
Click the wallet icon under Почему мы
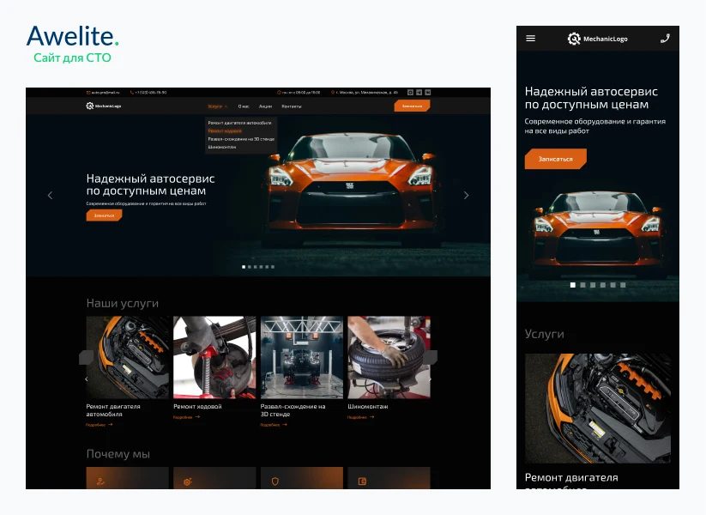pyautogui.click(x=362, y=482)
